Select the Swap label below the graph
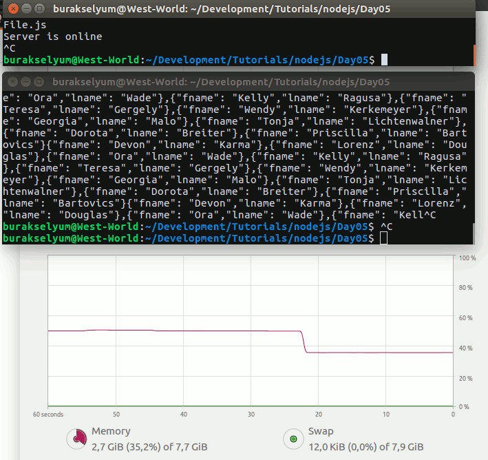488x460 pixels. coord(320,431)
